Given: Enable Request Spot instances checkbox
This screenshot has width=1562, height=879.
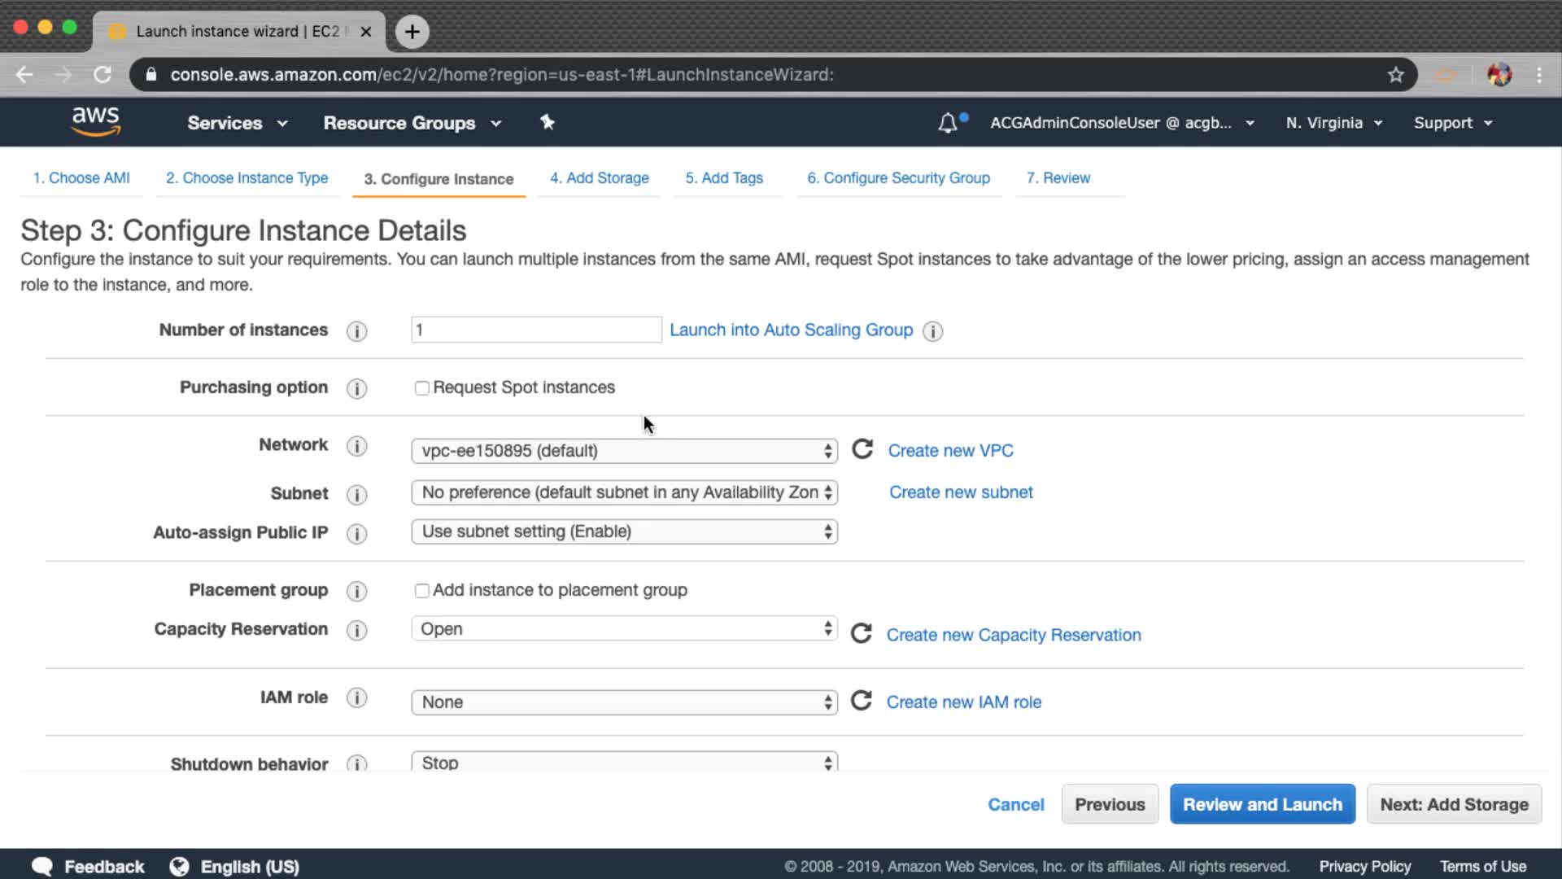Looking at the screenshot, I should coord(421,388).
